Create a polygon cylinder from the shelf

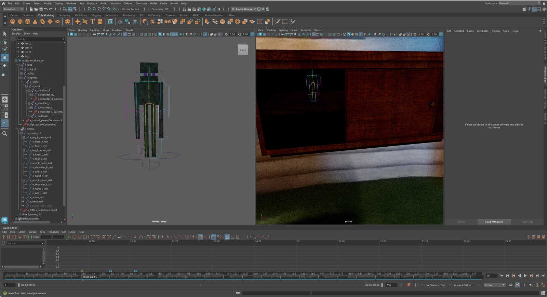tap(28, 22)
